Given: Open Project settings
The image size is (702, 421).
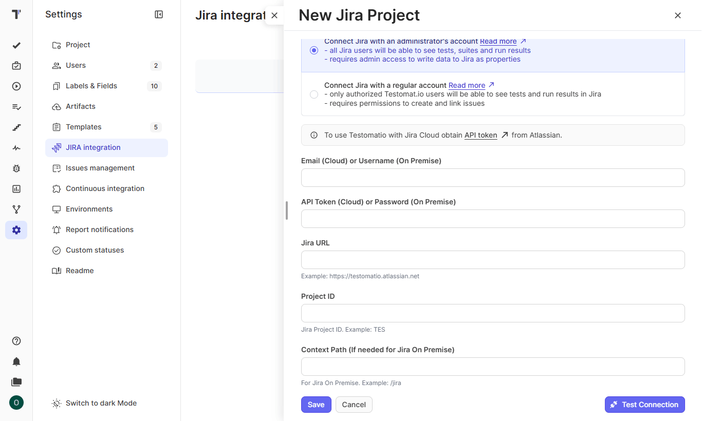Looking at the screenshot, I should pyautogui.click(x=106, y=45).
